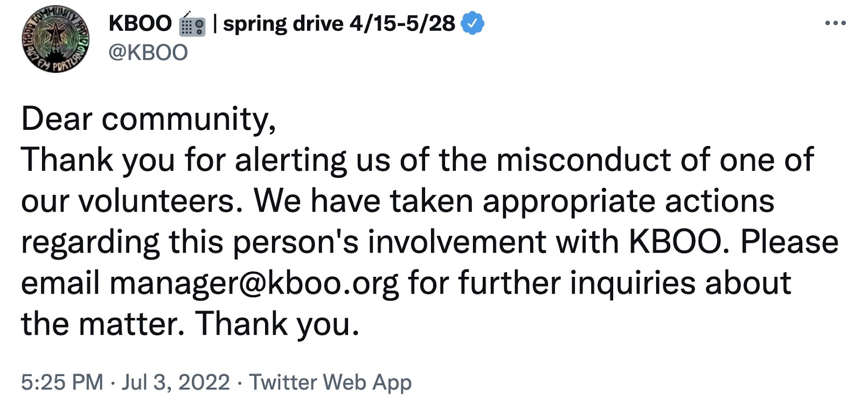Click the Dear community greeting line
Screen dimensions: 862x418
(x=149, y=119)
